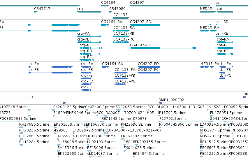This screenshot has height=158, width=248.
Task: Select transcript MED15-RA
Action: pos(210,27)
